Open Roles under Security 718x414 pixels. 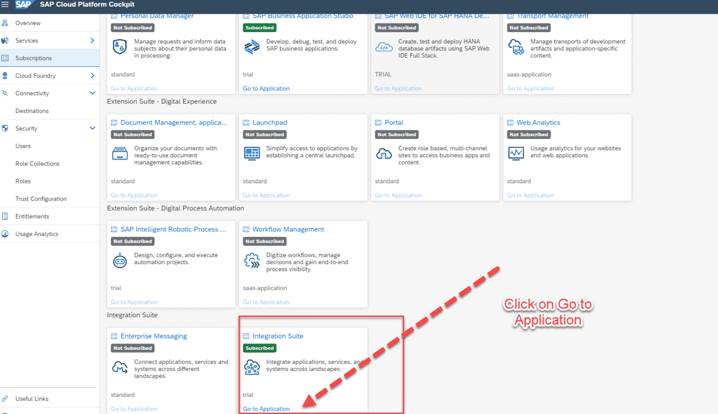tap(23, 181)
